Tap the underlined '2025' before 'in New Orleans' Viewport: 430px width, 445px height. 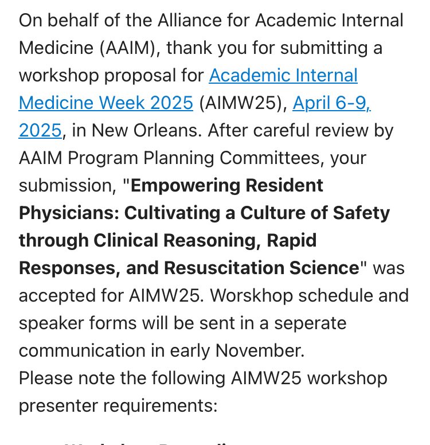(40, 130)
